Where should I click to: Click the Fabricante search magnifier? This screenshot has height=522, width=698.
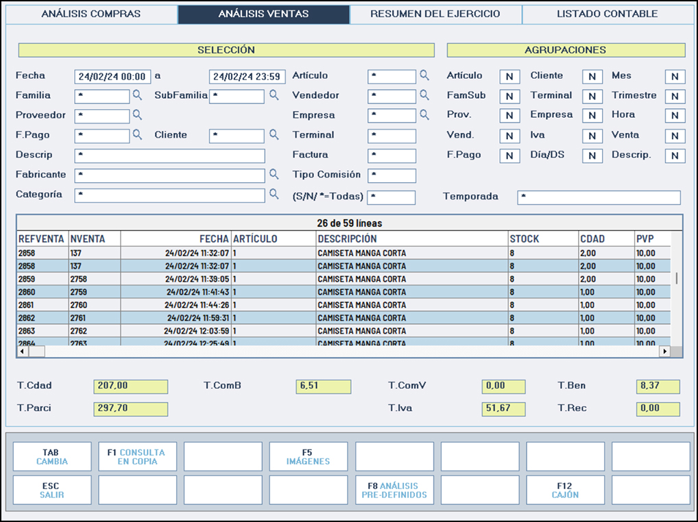pos(274,175)
